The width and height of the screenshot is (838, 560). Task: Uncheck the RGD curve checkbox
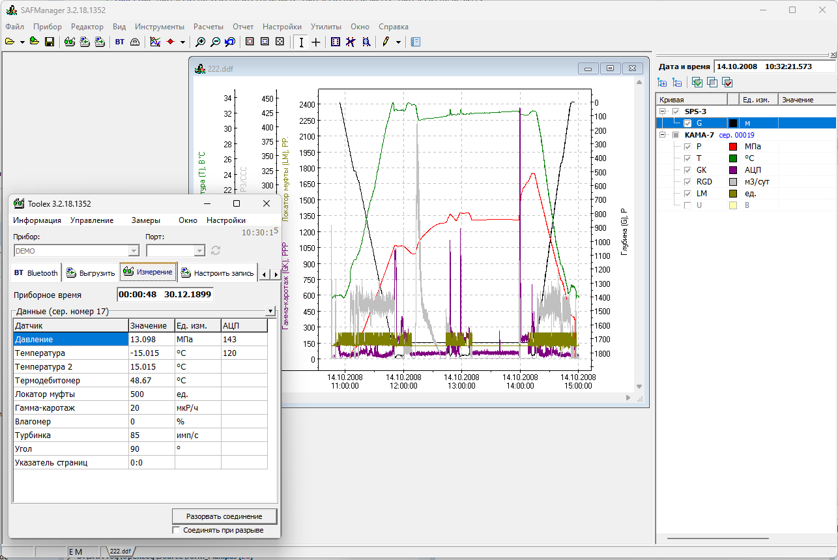coord(687,182)
